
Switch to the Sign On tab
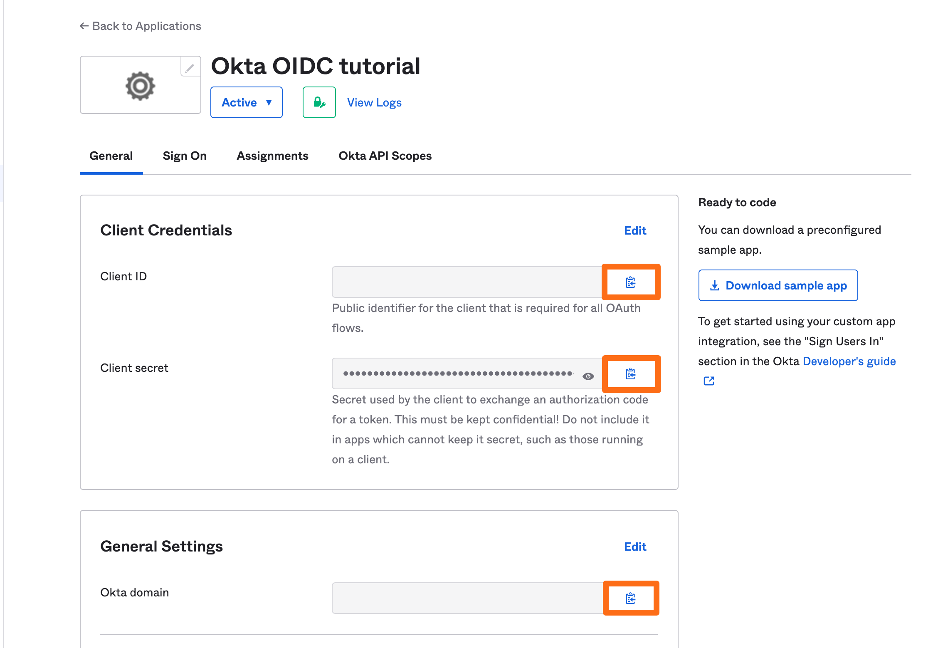tap(185, 156)
